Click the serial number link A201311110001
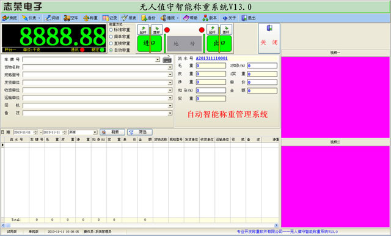Image resolution: width=391 pixels, height=236 pixels. tap(212, 58)
